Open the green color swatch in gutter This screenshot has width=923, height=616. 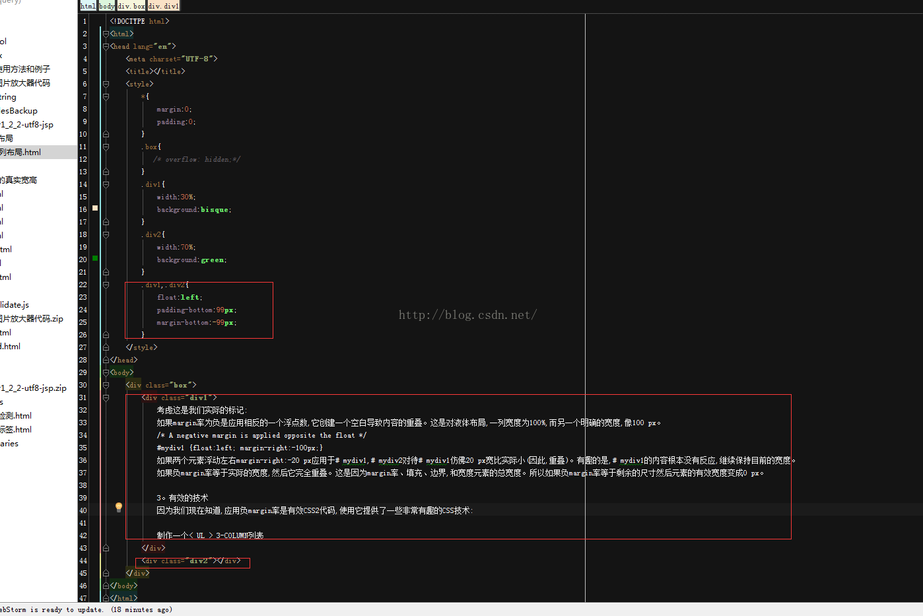pos(95,258)
